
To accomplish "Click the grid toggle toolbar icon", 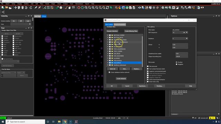I will point(116,8).
